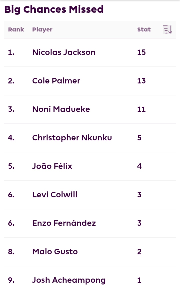This screenshot has height=292, width=180.
Task: Open Nicolas Jackson's player link
Action: pyautogui.click(x=64, y=52)
